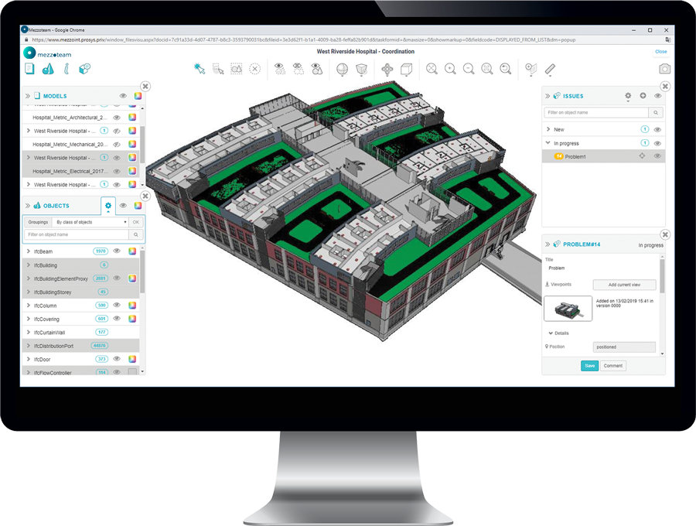Click the crossed-eye dotted selection icon

[x=299, y=69]
